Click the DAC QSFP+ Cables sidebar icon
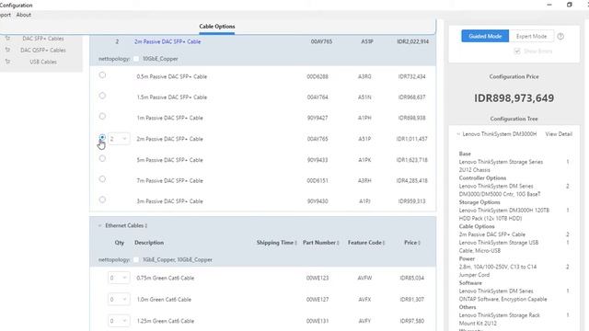 pyautogui.click(x=7, y=50)
